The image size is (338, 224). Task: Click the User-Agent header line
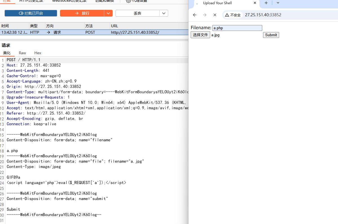[x=97, y=103]
